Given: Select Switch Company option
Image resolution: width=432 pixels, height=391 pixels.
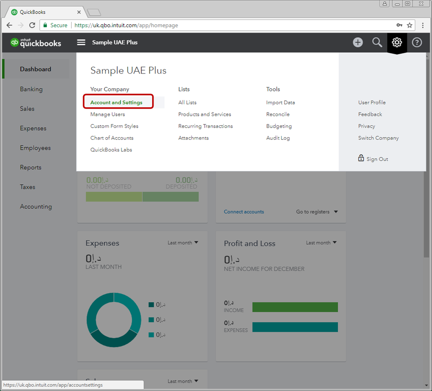Looking at the screenshot, I should 378,138.
